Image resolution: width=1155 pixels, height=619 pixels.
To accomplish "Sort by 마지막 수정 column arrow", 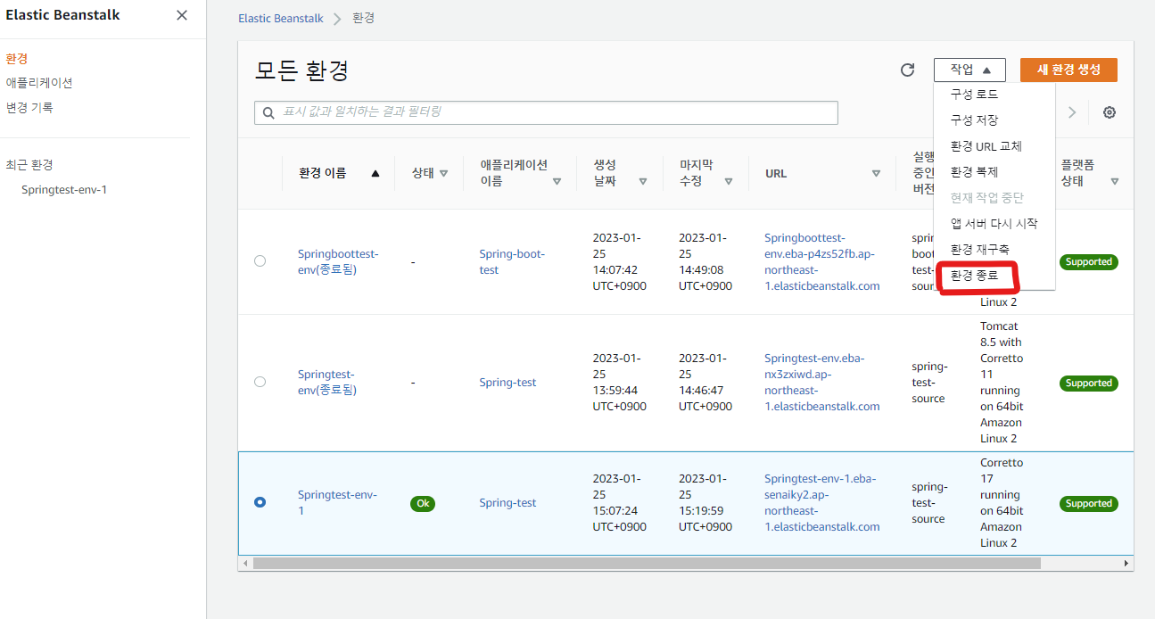I will 729,181.
